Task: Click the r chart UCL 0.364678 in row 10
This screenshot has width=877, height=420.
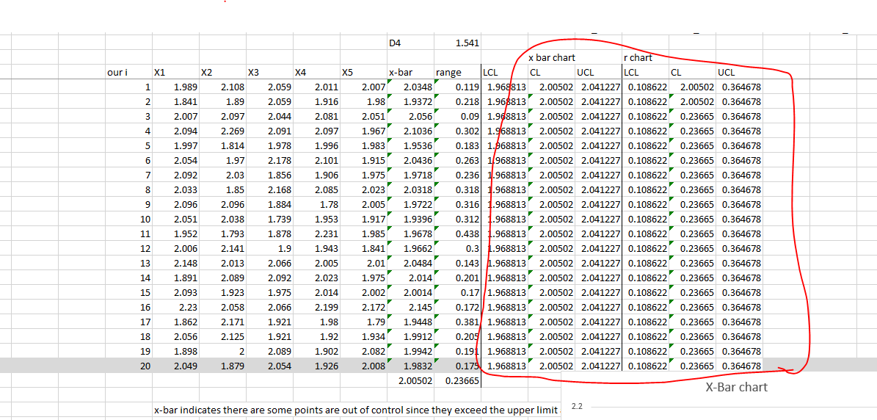Action: tap(739, 219)
